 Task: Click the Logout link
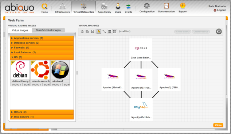(x=220, y=10)
